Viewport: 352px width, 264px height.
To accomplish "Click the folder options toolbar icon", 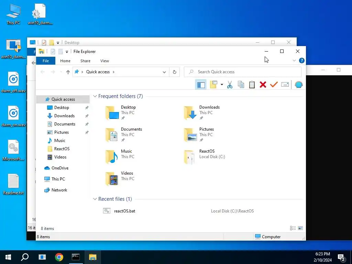I will pyautogui.click(x=213, y=85).
